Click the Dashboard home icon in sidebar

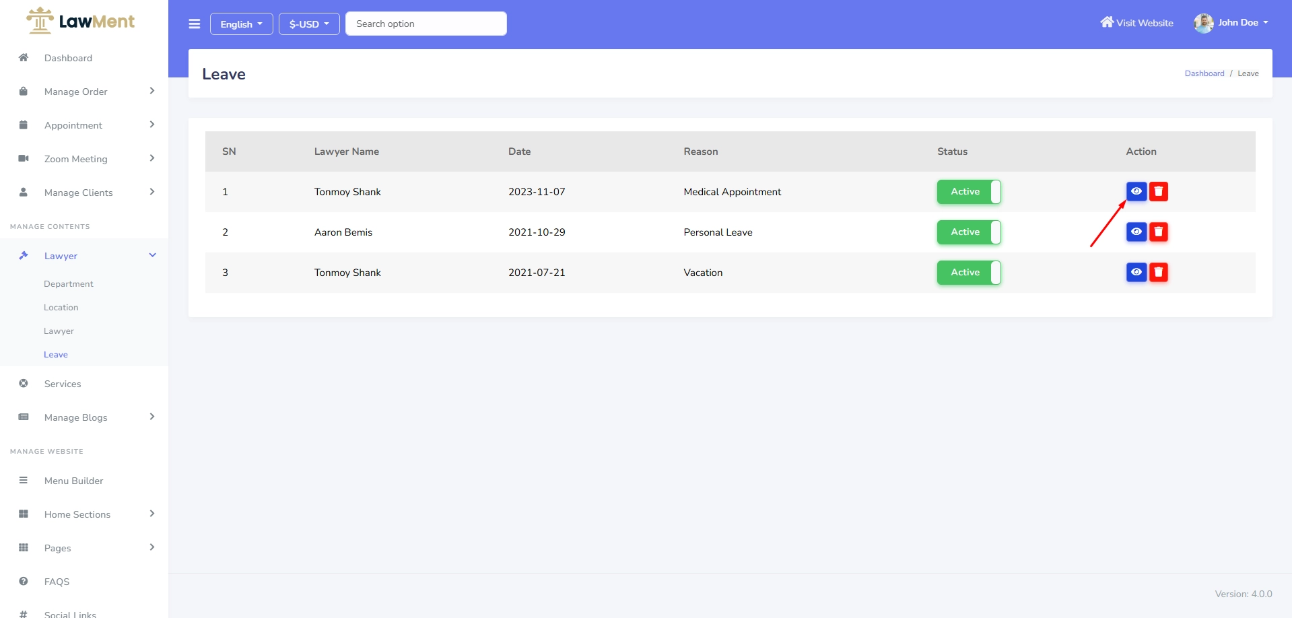pyautogui.click(x=24, y=57)
